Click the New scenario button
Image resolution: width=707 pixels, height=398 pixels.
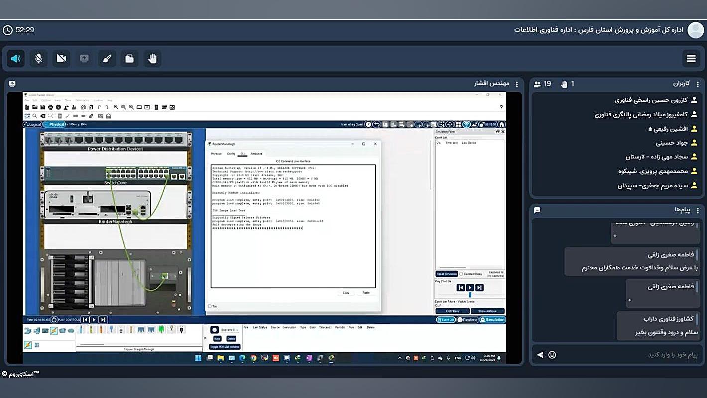(217, 338)
